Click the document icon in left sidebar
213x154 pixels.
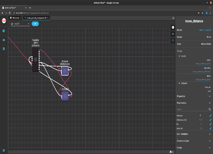click(4, 49)
